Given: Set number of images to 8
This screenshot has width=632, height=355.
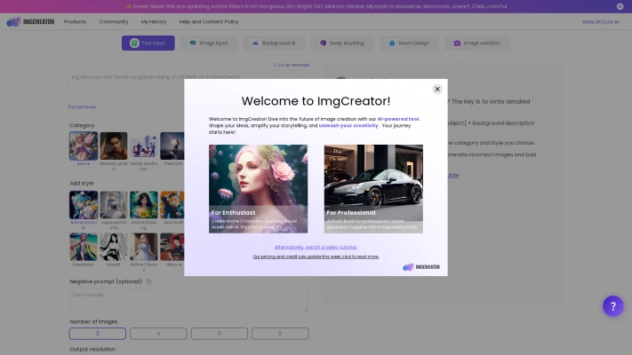Looking at the screenshot, I should pyautogui.click(x=280, y=334).
